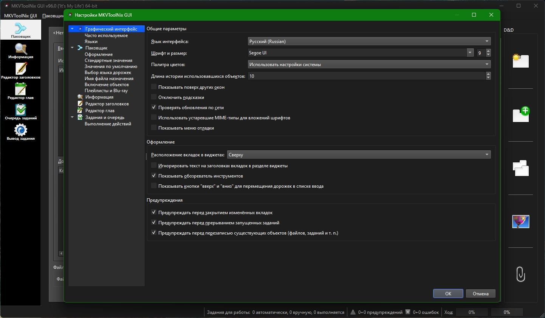Open the Палитра цветов dropdown
This screenshot has width=545, height=318.
pyautogui.click(x=369, y=65)
